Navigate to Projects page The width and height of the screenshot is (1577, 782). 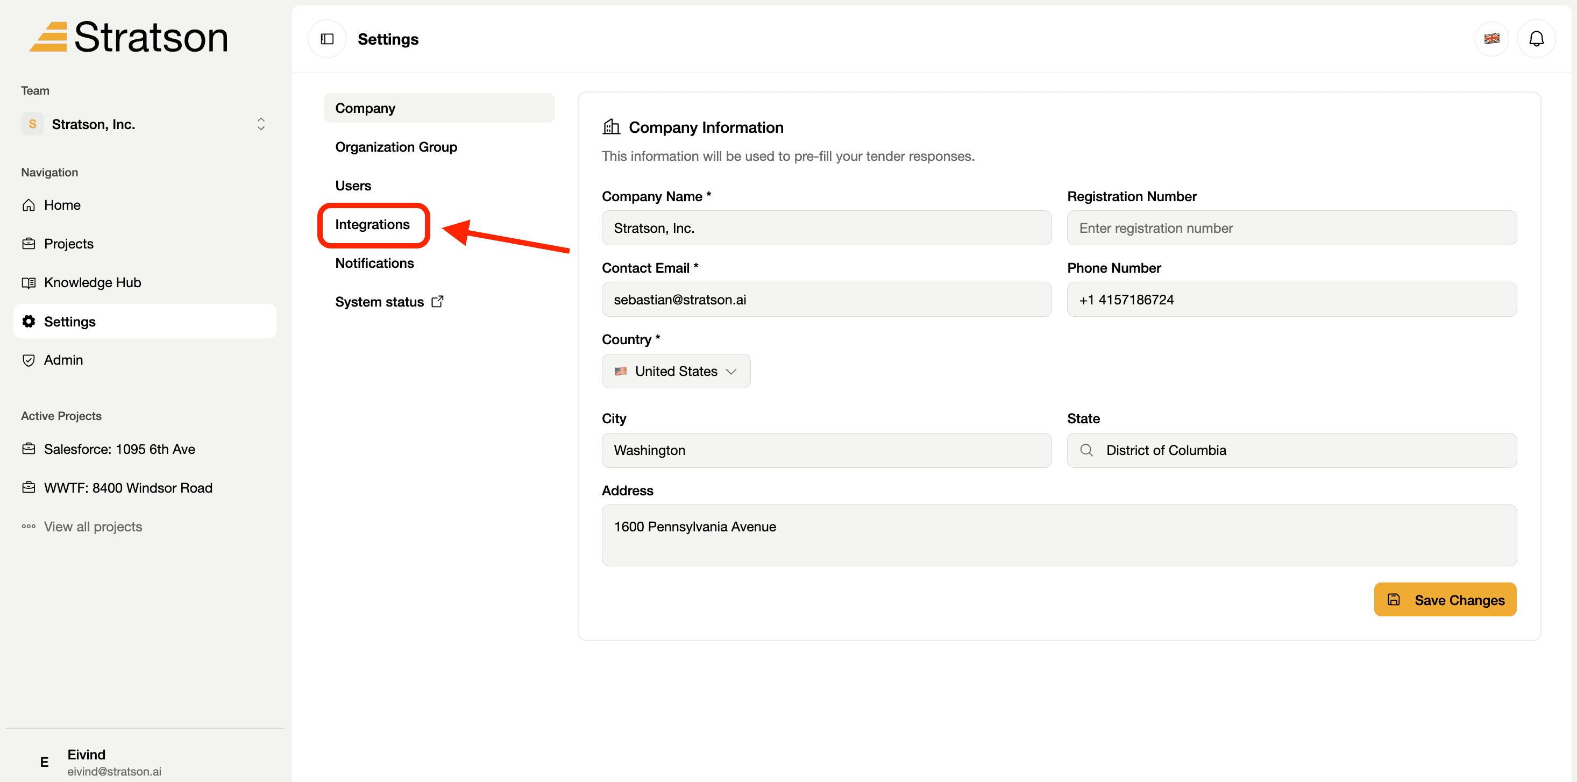145,244
